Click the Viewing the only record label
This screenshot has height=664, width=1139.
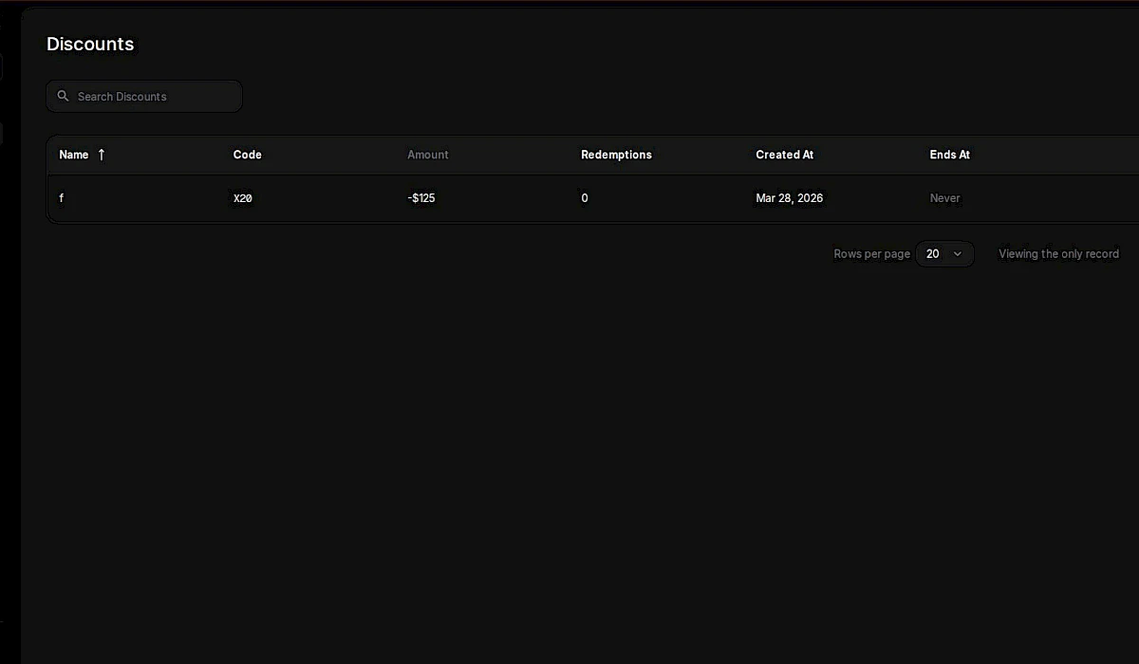click(x=1058, y=253)
